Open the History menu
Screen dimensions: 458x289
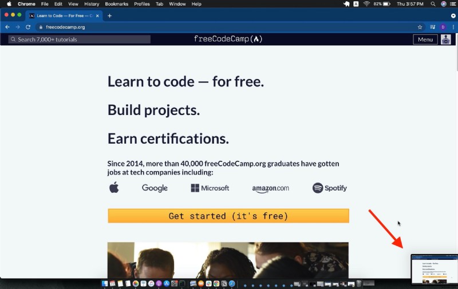click(92, 4)
